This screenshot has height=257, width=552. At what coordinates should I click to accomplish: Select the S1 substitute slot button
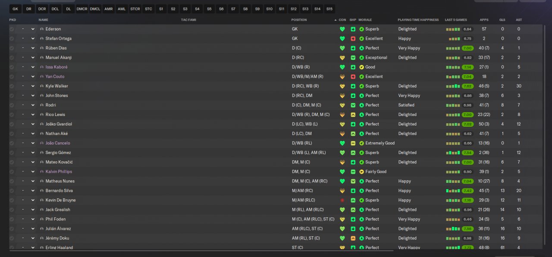pos(161,9)
